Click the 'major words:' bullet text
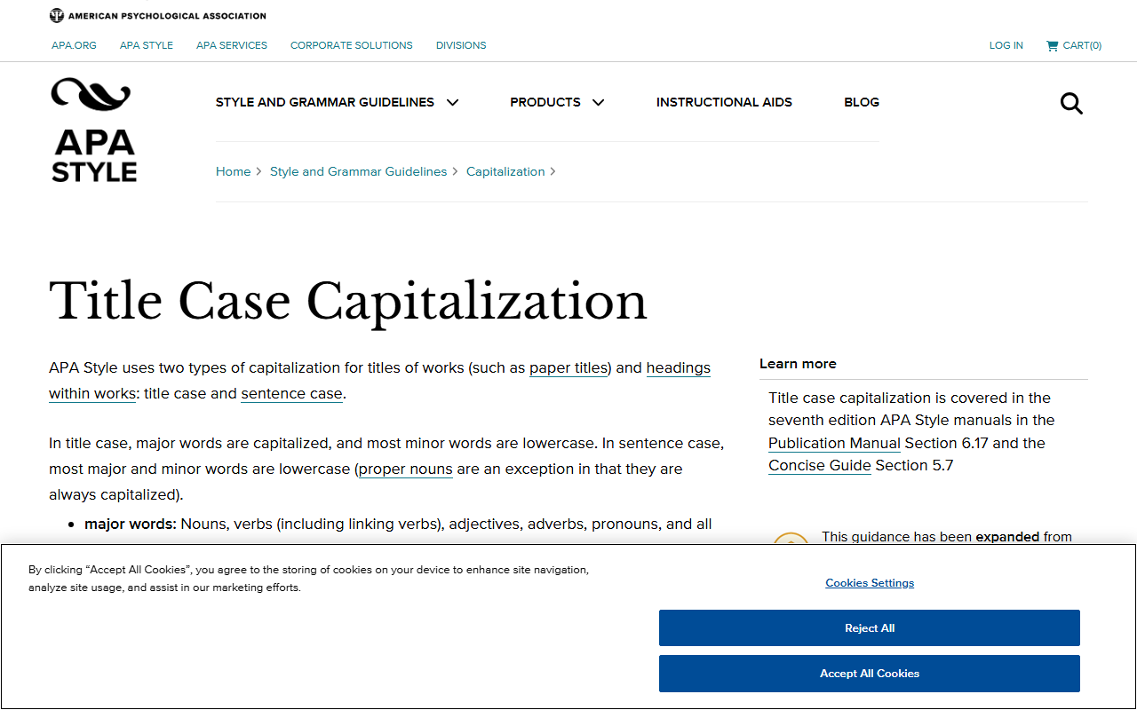Viewport: 1137px width, 710px height. coord(131,524)
